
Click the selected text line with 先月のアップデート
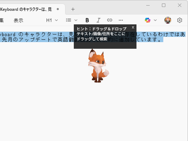(x=81, y=40)
